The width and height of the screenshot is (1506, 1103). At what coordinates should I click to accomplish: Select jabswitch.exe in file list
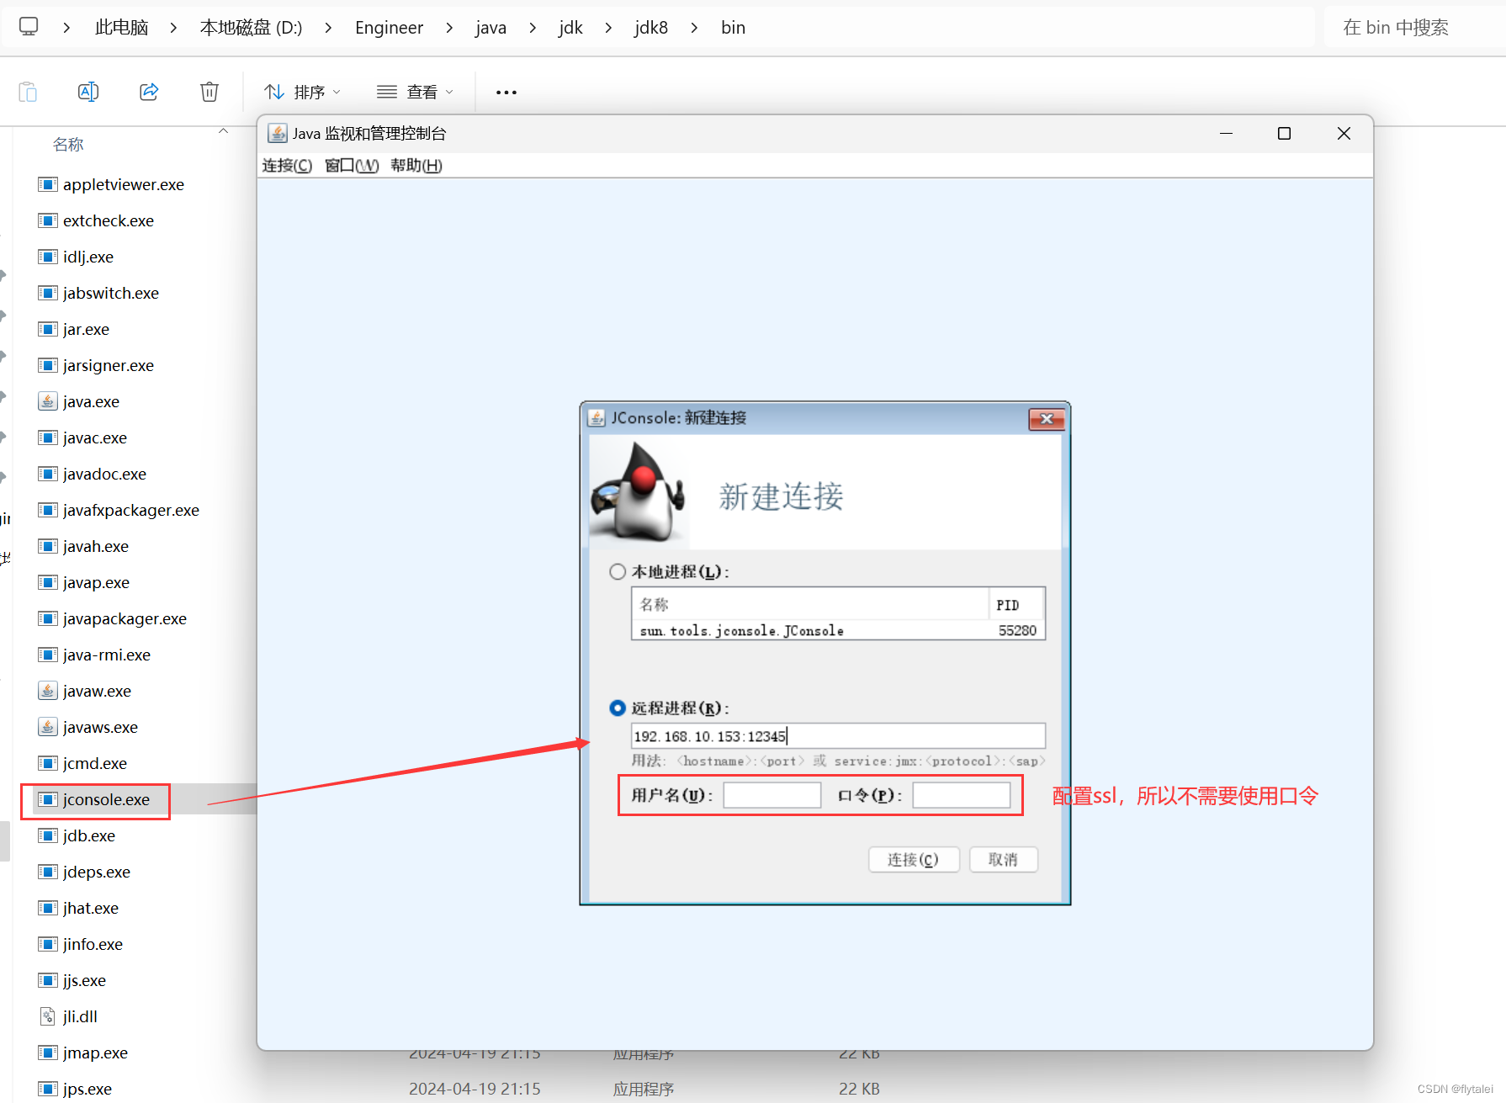[x=111, y=293]
